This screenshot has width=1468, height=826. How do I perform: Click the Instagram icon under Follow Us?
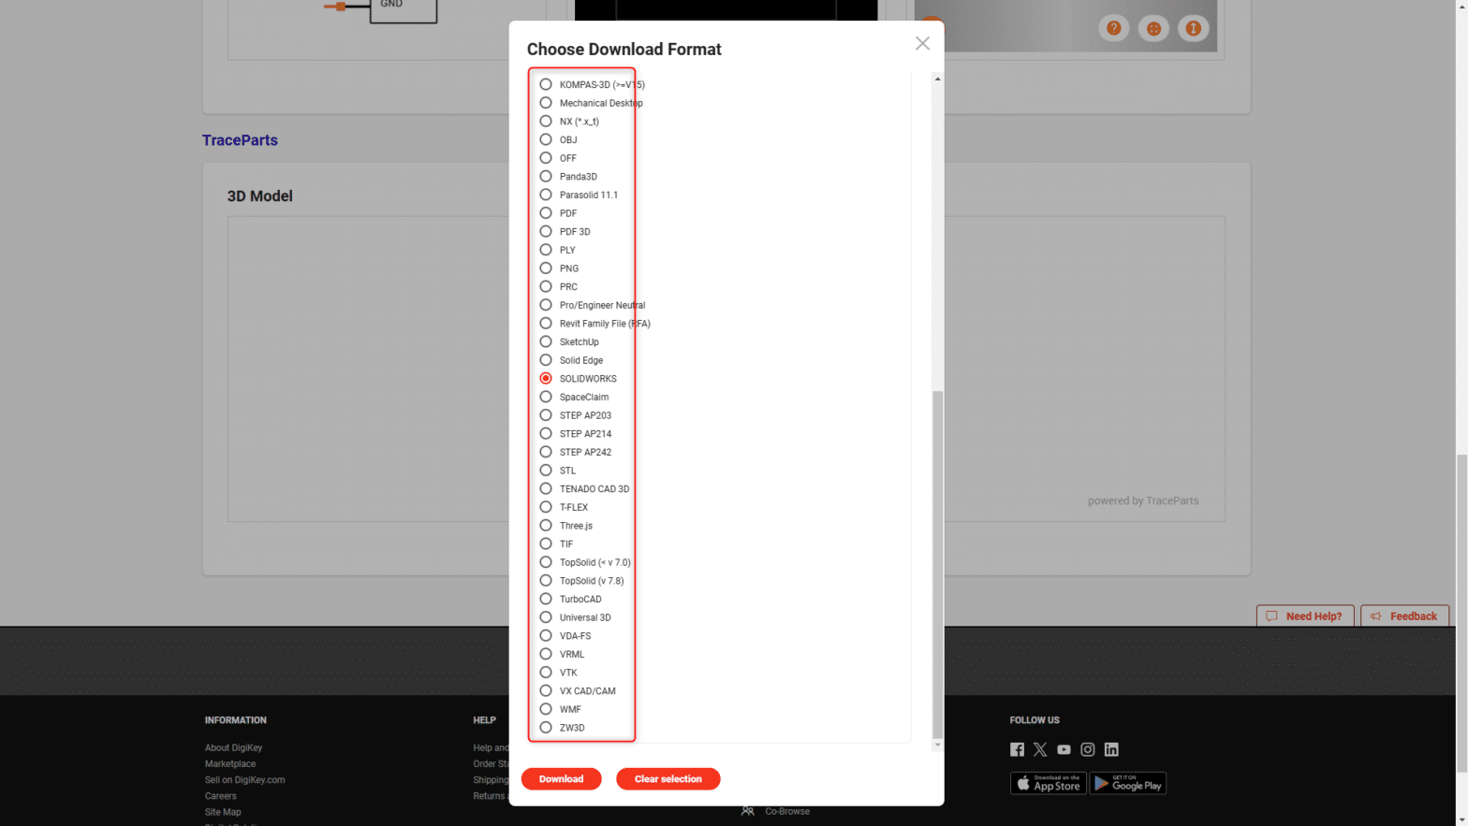tap(1087, 749)
